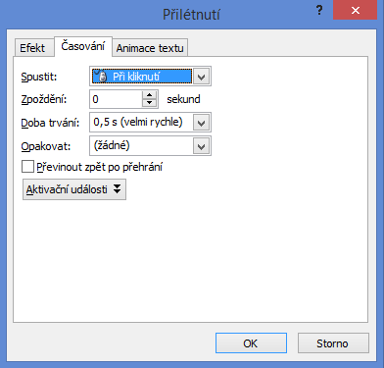Cancel with the Storno button

[x=333, y=343]
